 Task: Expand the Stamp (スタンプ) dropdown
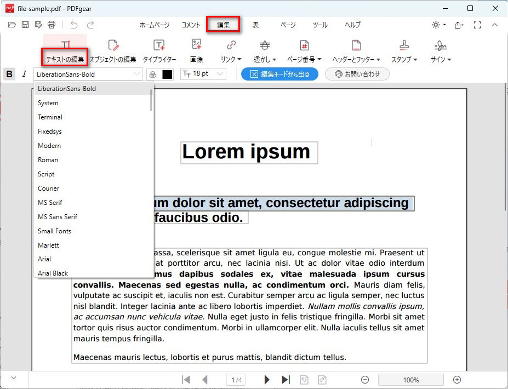[x=404, y=51]
